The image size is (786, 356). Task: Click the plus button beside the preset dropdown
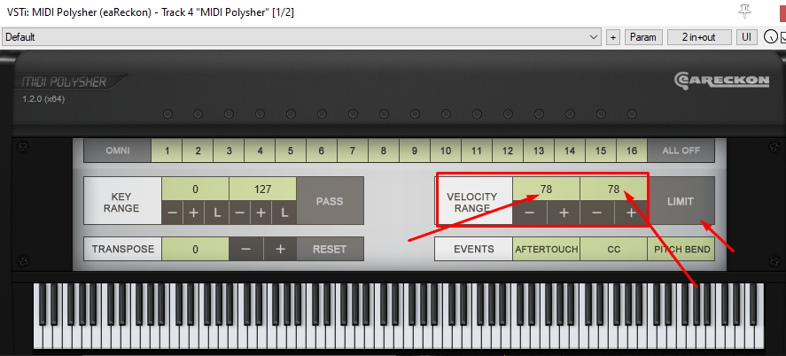pyautogui.click(x=613, y=37)
